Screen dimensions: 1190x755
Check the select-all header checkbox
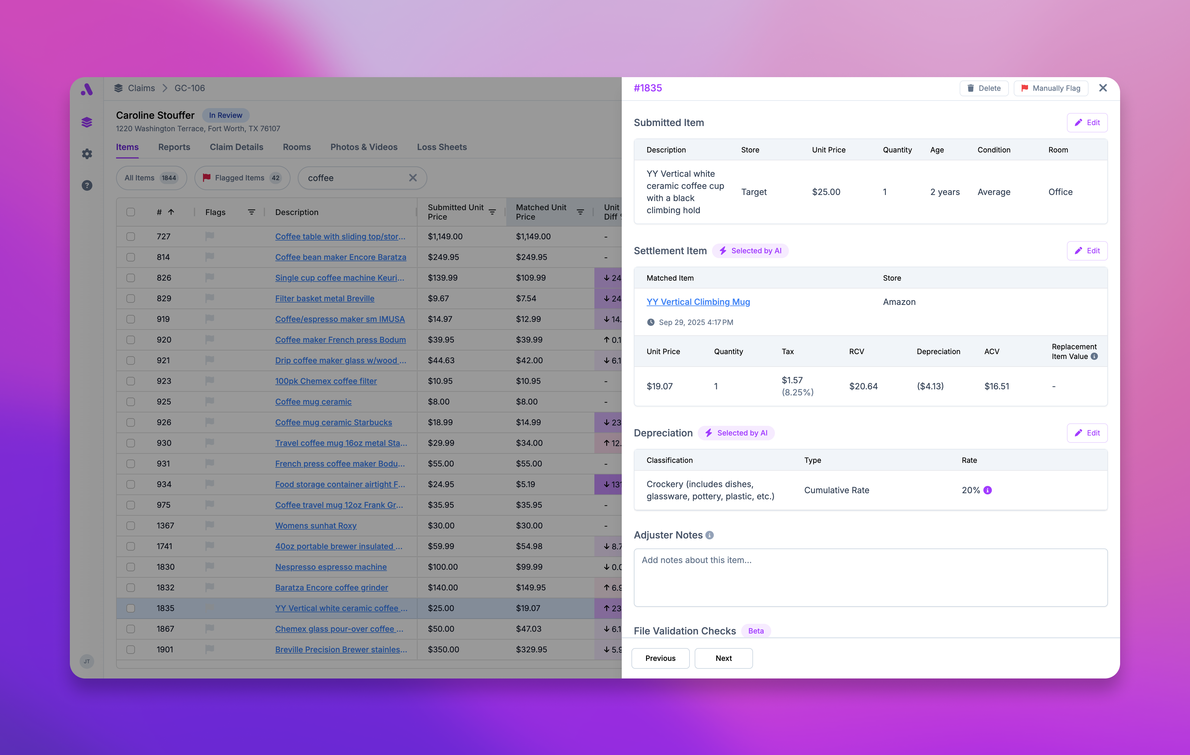pyautogui.click(x=130, y=212)
